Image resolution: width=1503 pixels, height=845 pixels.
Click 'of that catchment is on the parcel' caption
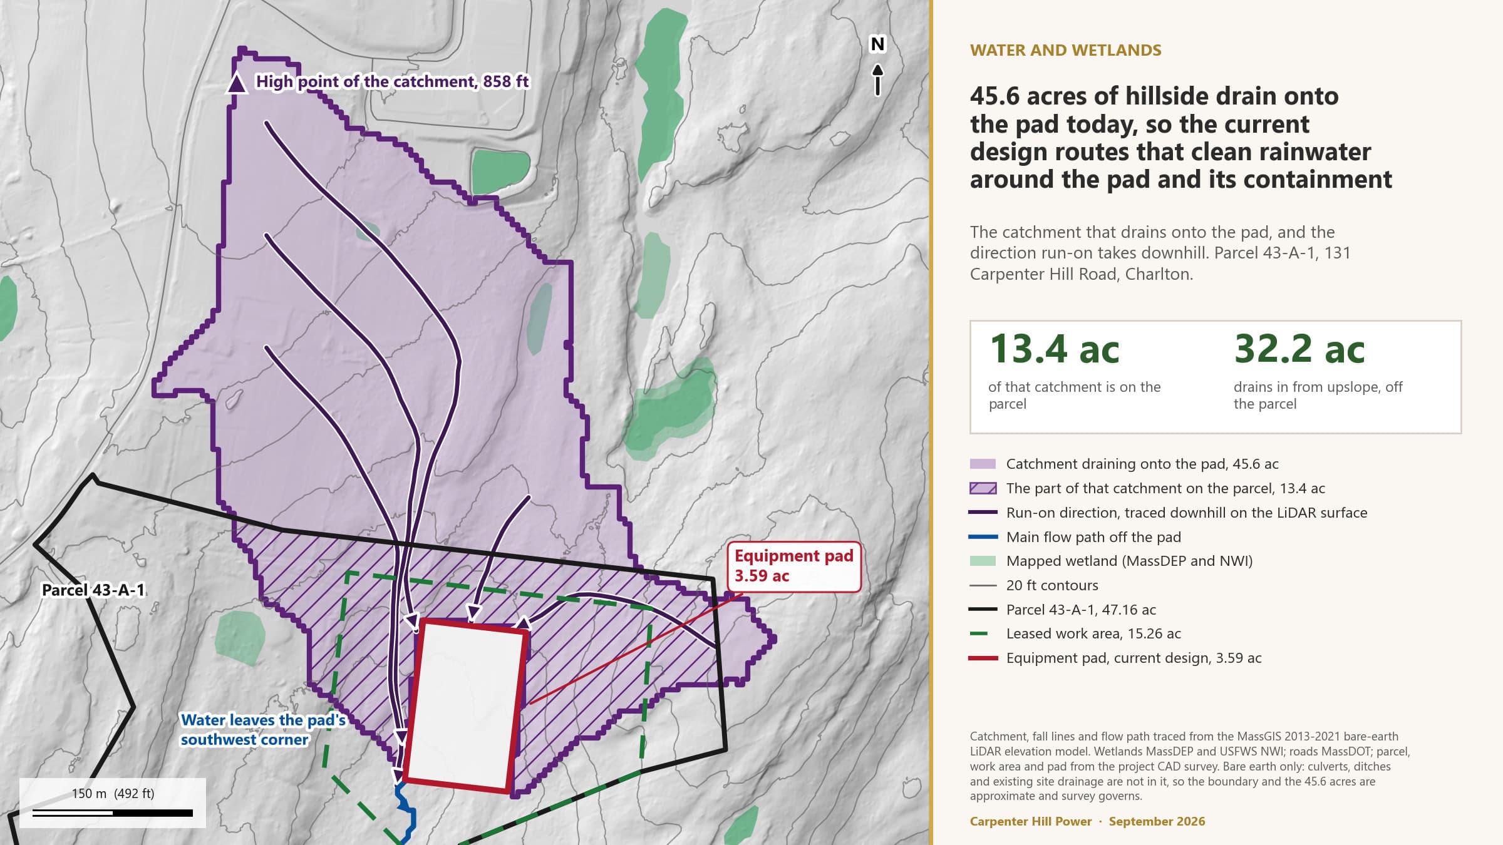[x=1074, y=395]
